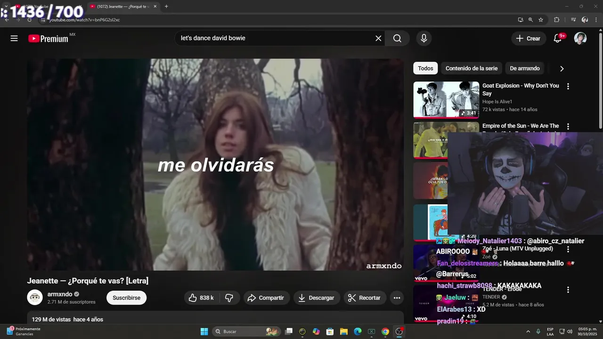Open the clock showing 05:05 p. m.
This screenshot has width=603, height=339.
tap(587, 331)
